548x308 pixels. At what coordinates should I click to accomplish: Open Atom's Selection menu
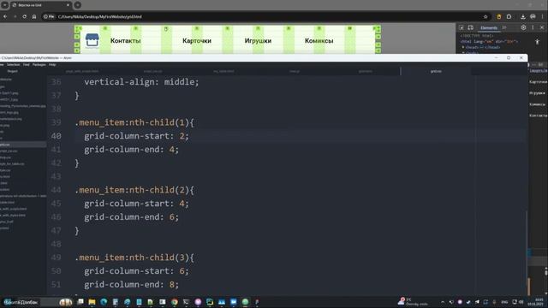14,65
